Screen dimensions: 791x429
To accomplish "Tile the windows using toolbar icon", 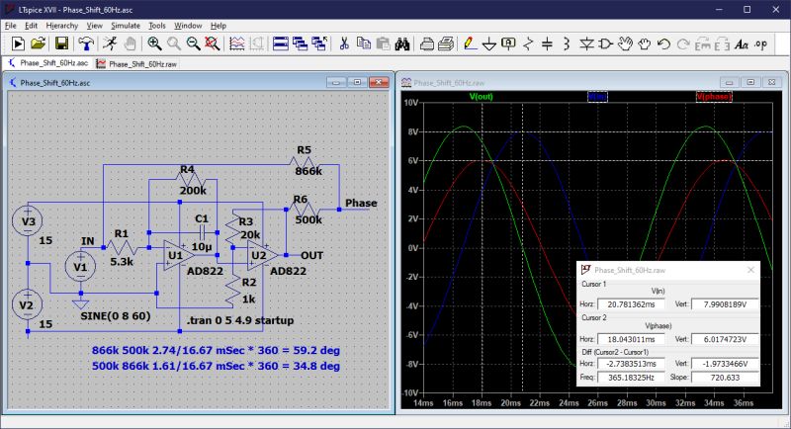I will point(280,43).
